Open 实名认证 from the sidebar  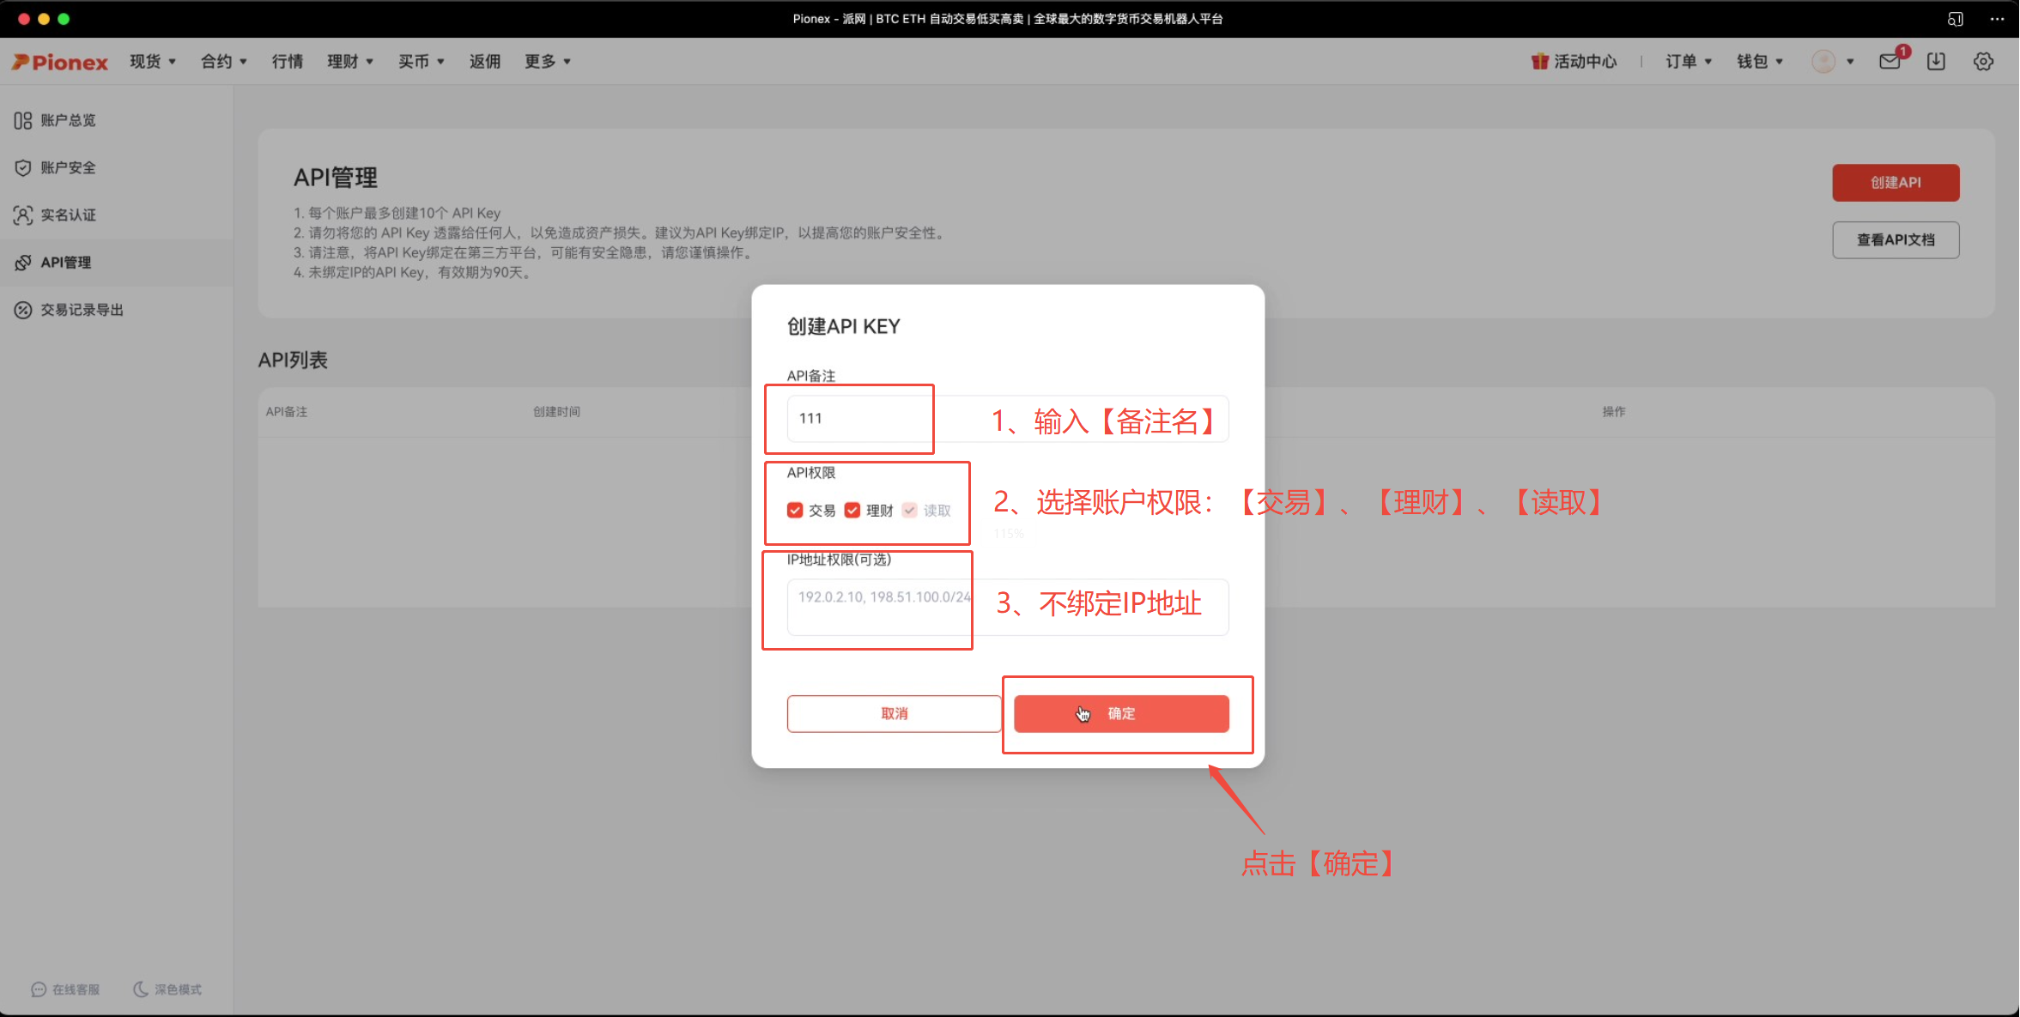(69, 215)
